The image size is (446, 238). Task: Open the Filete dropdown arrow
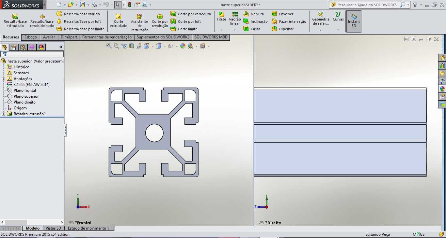221,30
